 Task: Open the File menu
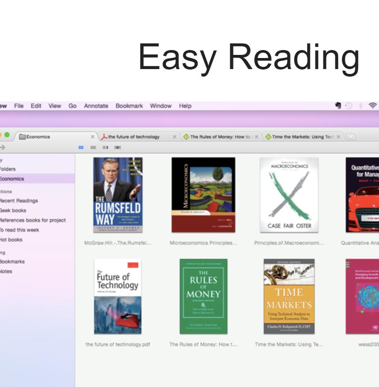pos(19,106)
